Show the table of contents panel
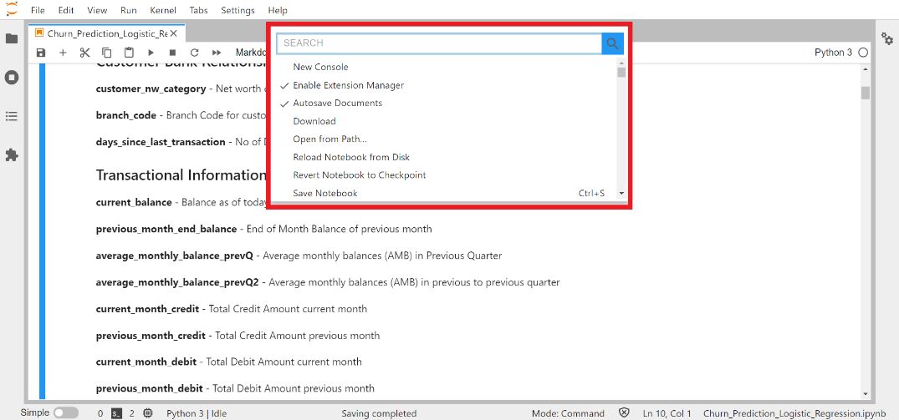This screenshot has height=420, width=899. point(12,116)
